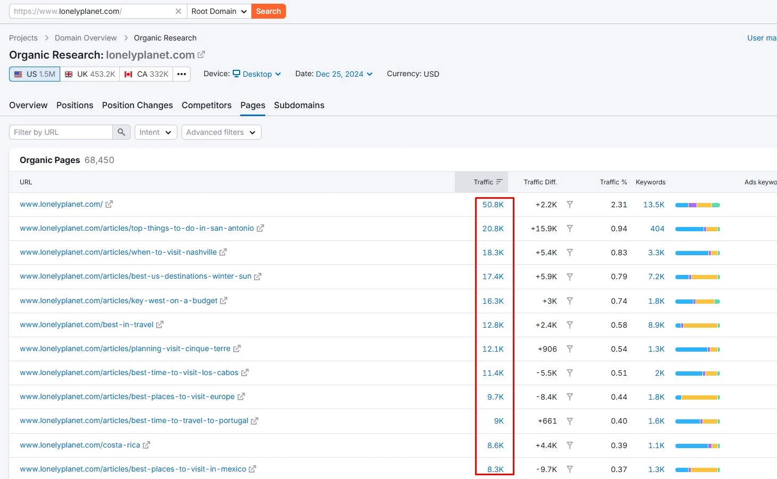Expand the Advanced filters dropdown

221,132
